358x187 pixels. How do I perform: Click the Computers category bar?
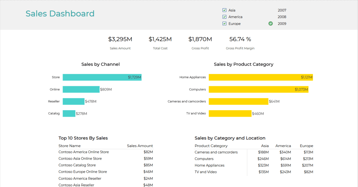coord(258,89)
